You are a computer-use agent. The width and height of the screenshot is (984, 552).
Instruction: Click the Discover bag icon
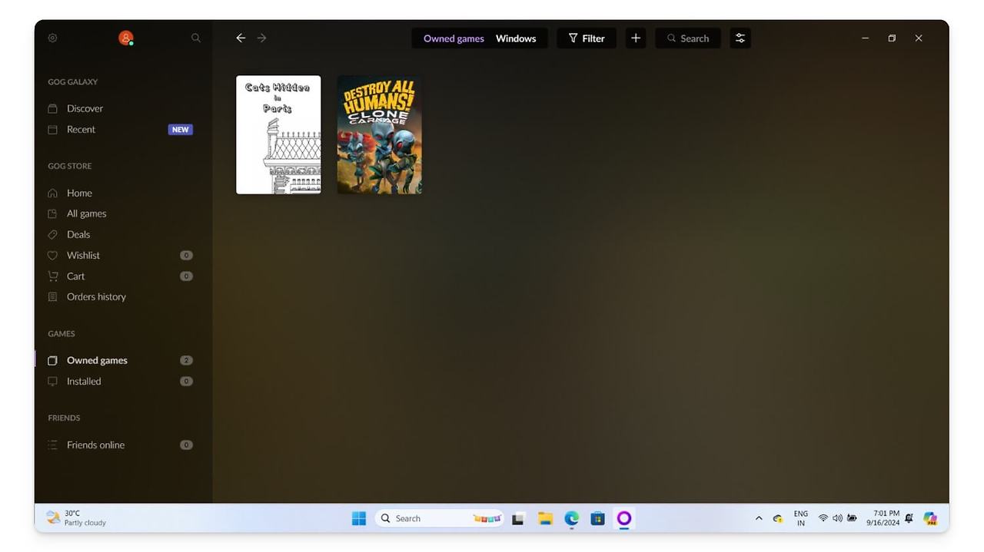pyautogui.click(x=52, y=108)
